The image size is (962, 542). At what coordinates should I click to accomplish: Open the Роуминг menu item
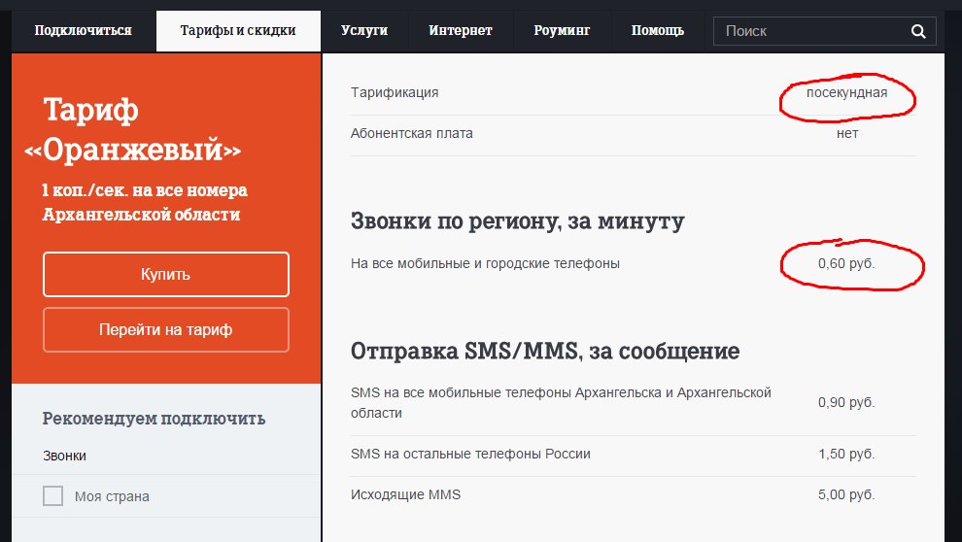562,31
